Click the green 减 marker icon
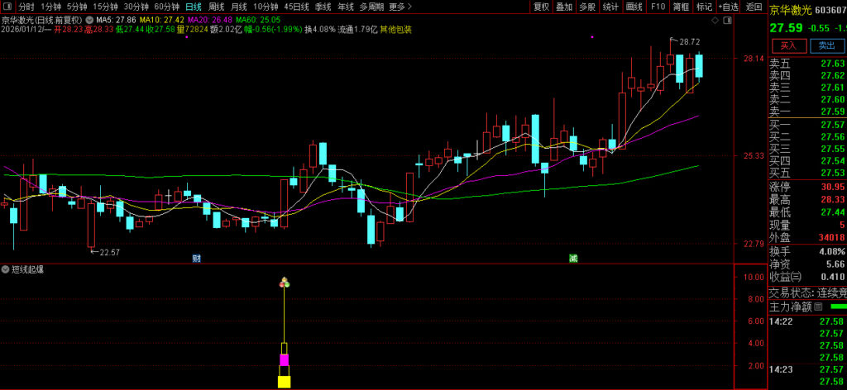This screenshot has height=390, width=847. pyautogui.click(x=572, y=258)
